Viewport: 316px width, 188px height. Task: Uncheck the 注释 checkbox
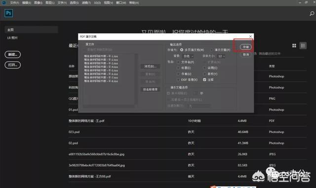coord(205,80)
